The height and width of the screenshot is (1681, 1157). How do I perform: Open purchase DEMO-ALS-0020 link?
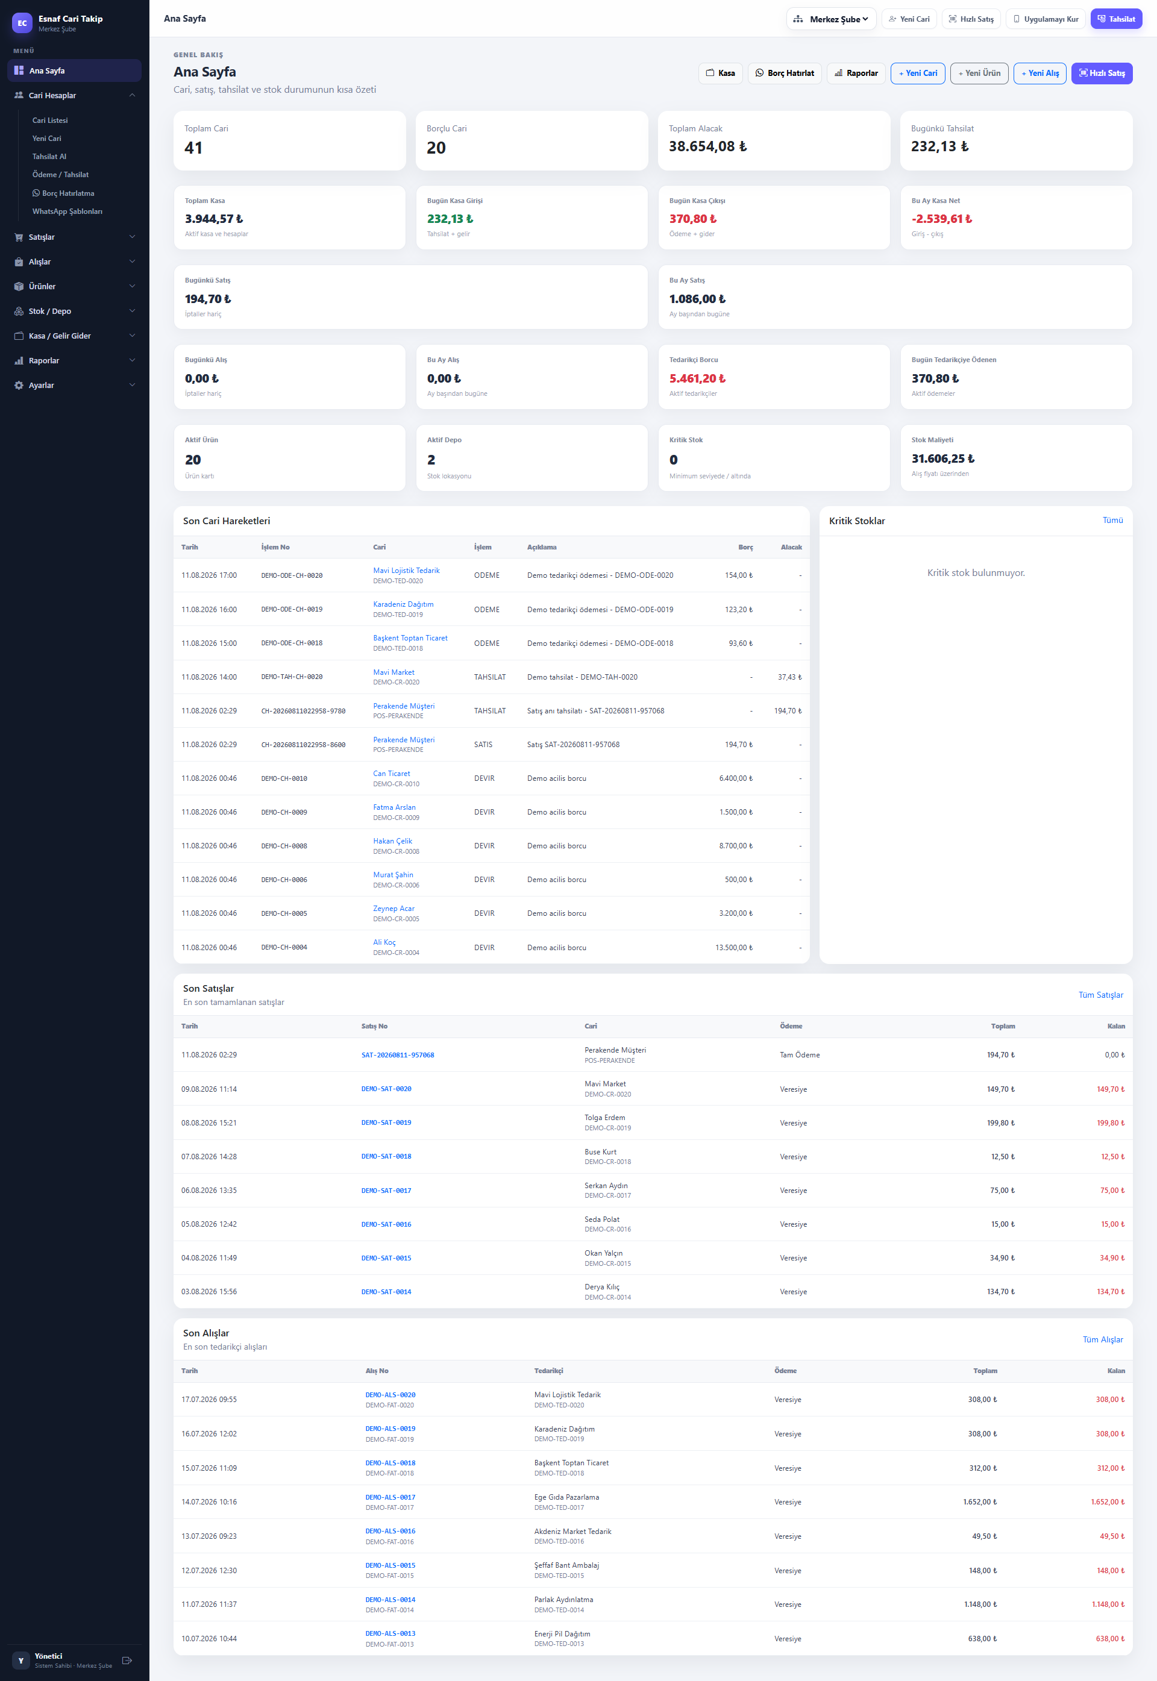[390, 1395]
